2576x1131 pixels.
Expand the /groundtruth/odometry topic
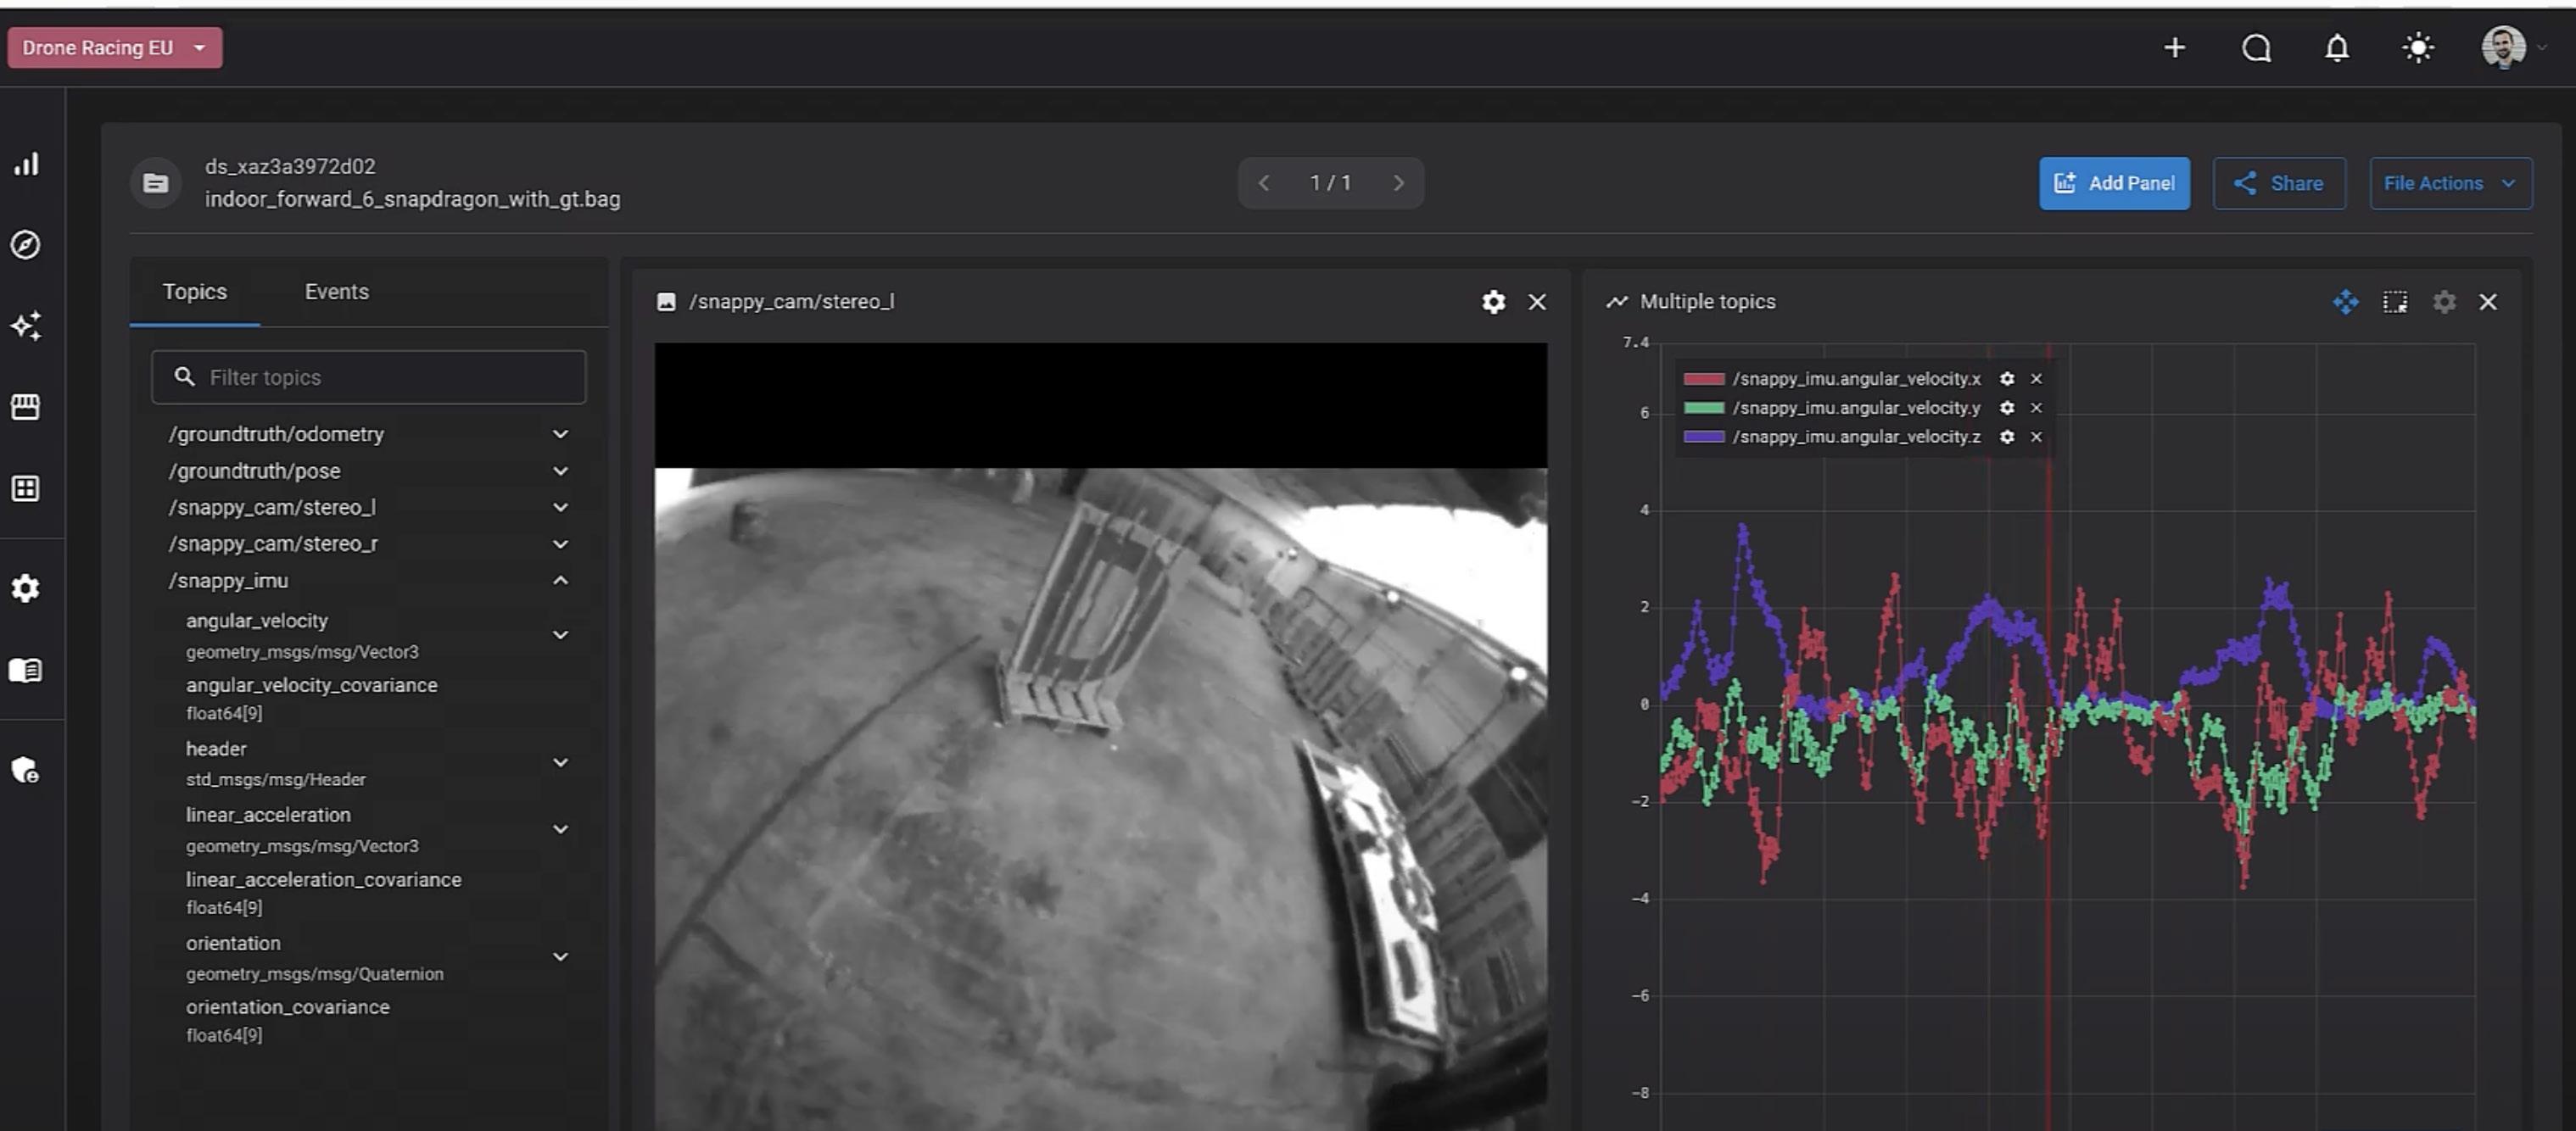[x=560, y=433]
